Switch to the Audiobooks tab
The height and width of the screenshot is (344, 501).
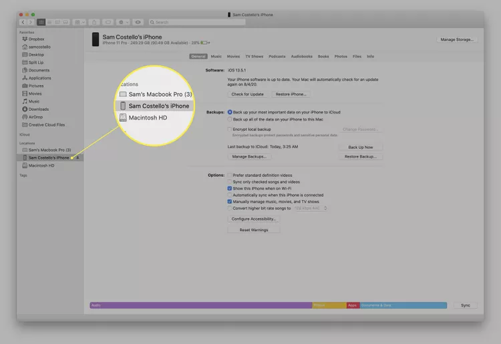click(x=302, y=56)
